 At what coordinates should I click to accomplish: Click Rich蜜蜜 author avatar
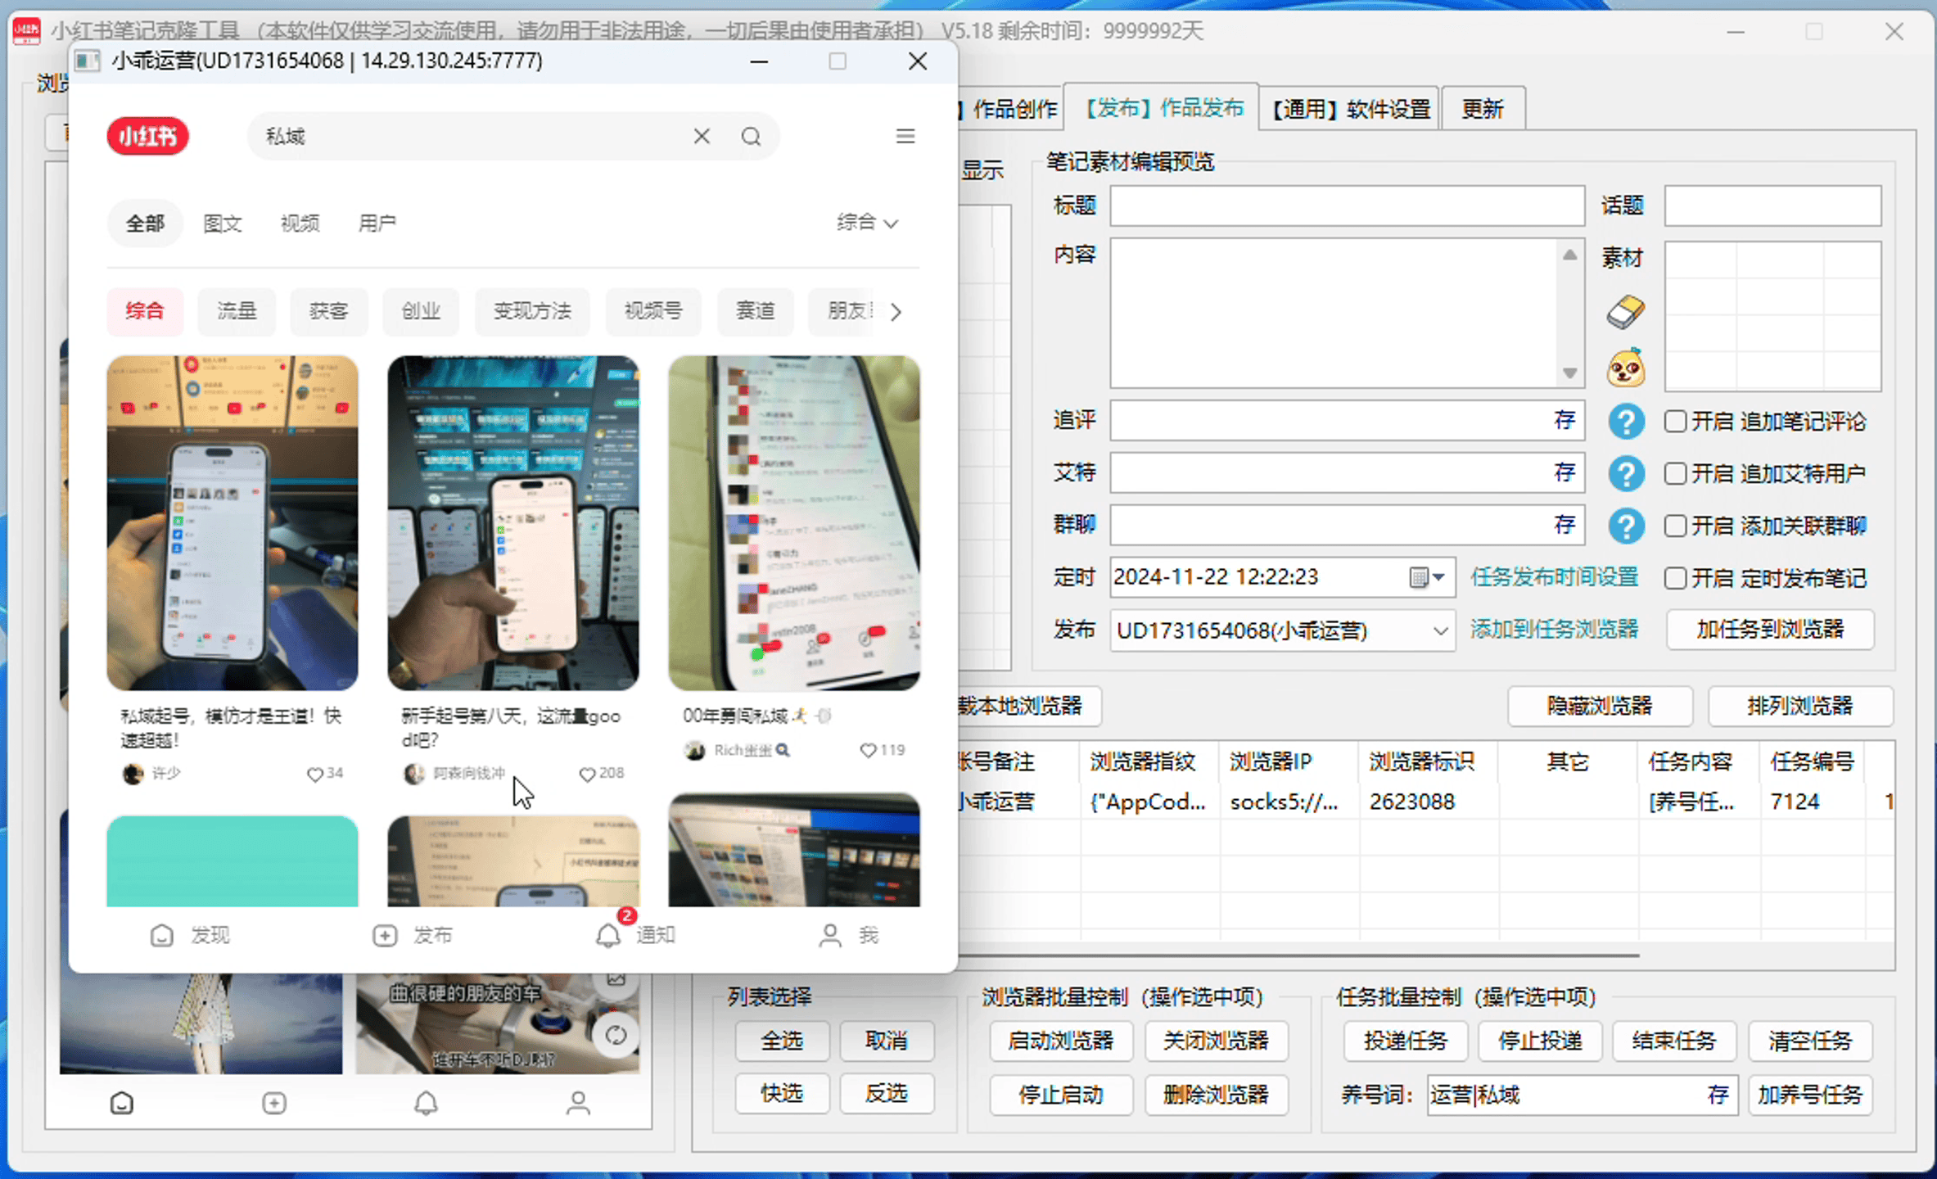pos(694,750)
